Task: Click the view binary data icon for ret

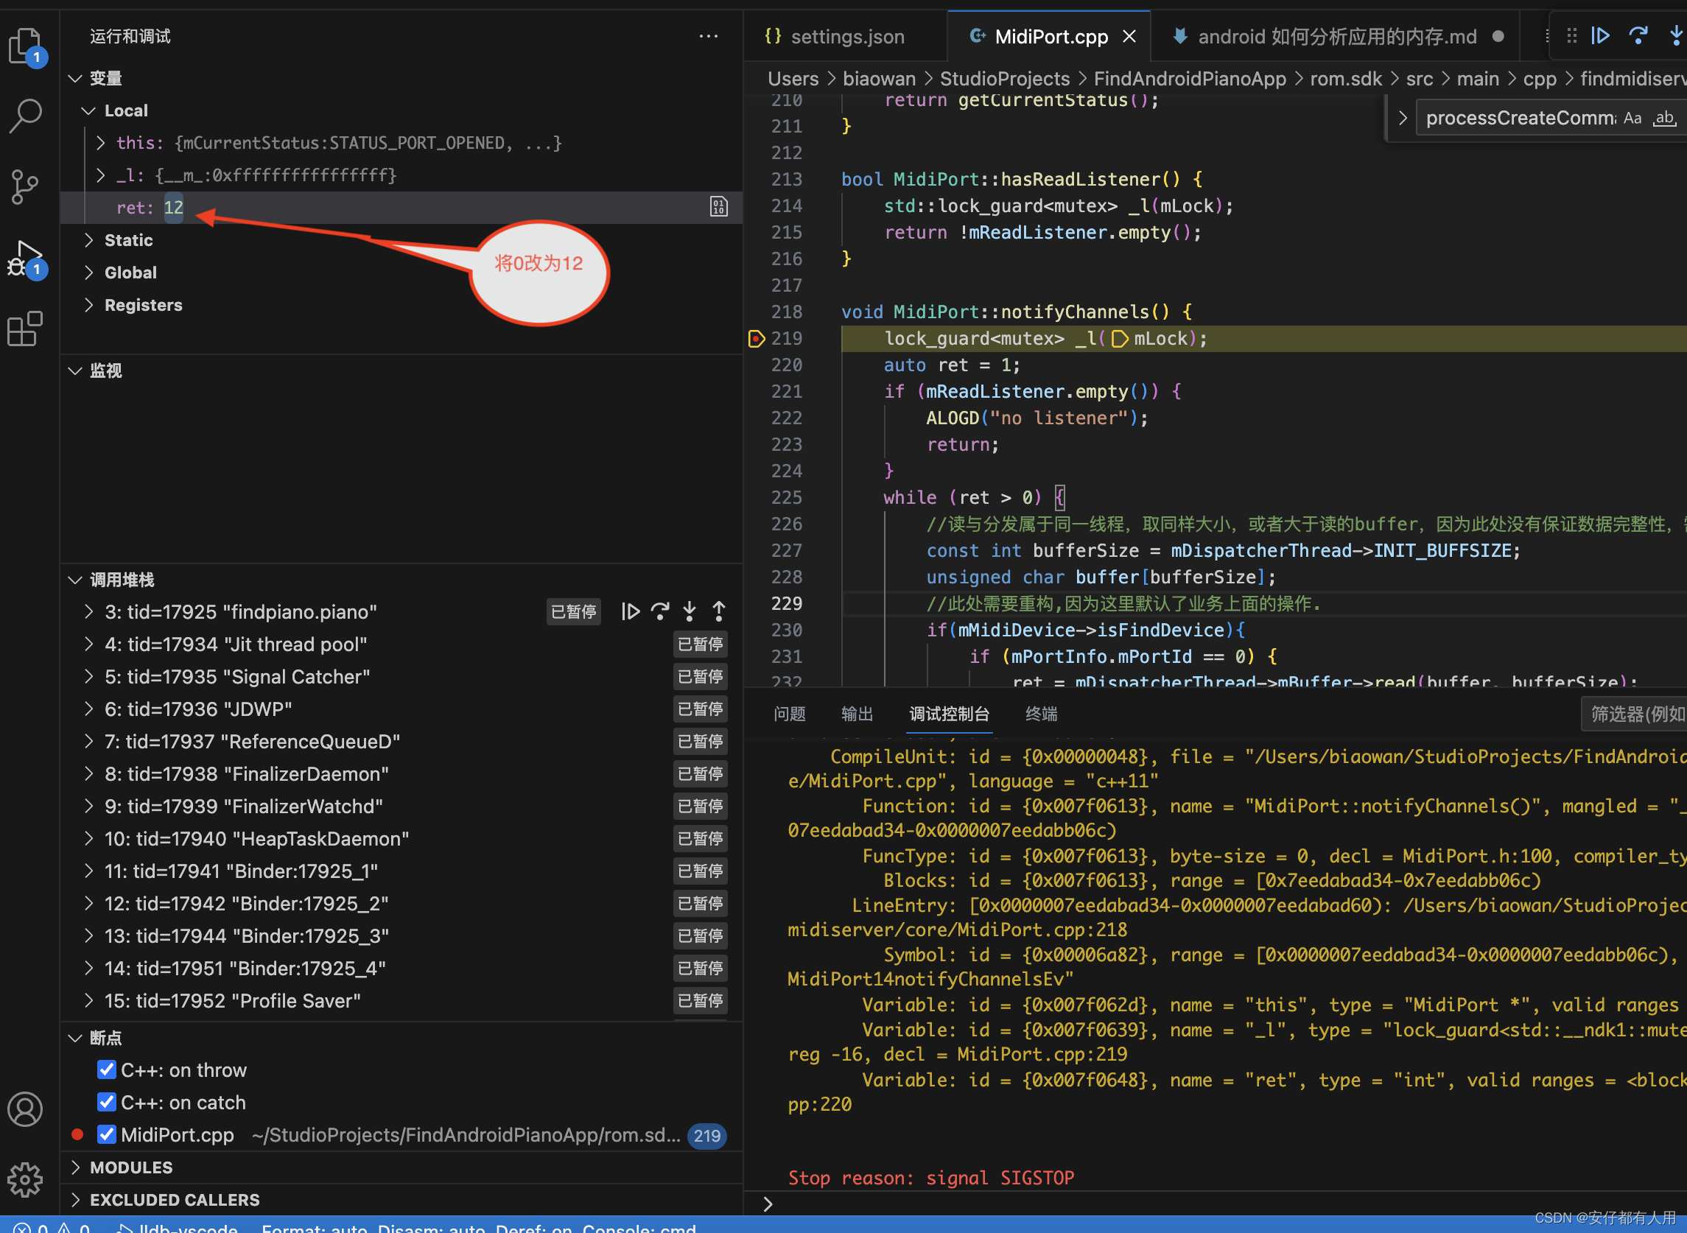Action: tap(718, 208)
